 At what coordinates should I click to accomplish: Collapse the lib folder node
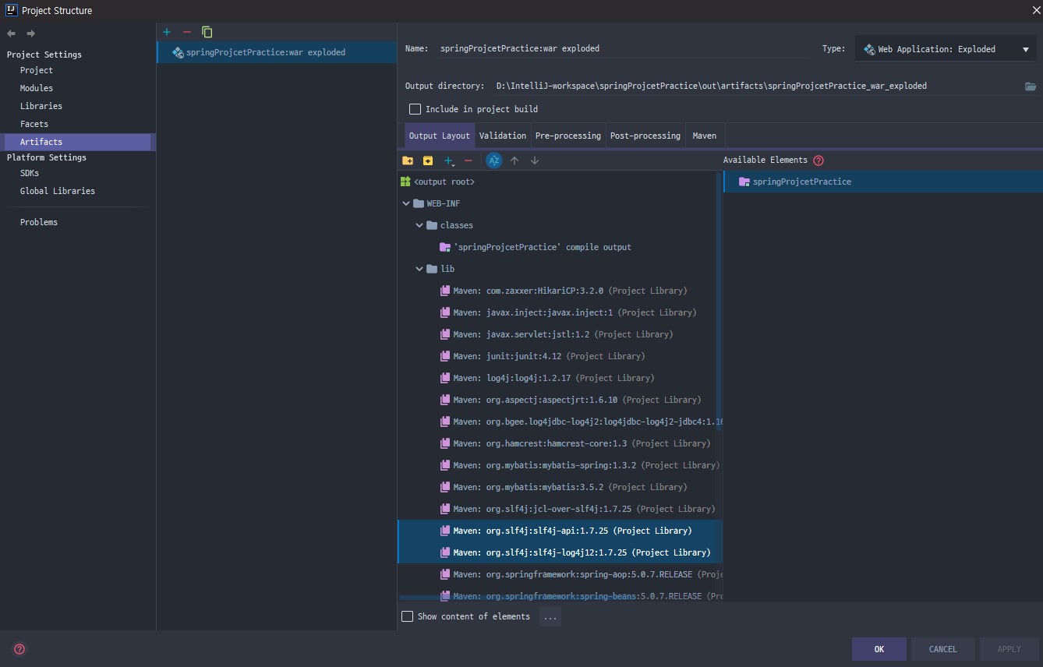(x=419, y=269)
